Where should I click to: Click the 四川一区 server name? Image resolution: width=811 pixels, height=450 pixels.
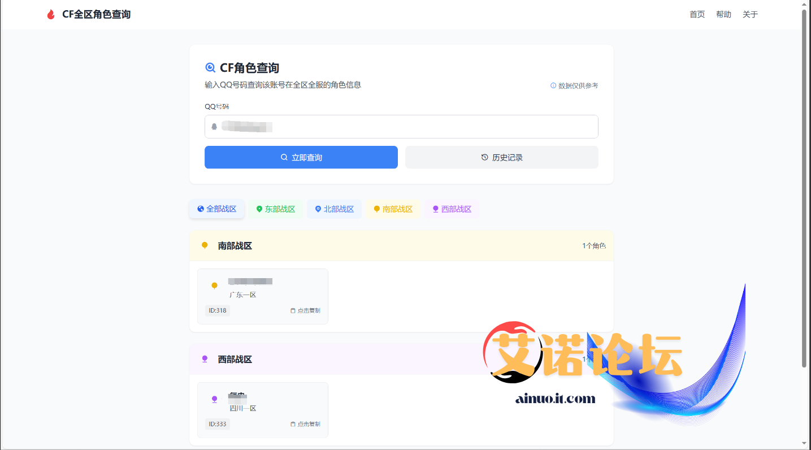243,408
